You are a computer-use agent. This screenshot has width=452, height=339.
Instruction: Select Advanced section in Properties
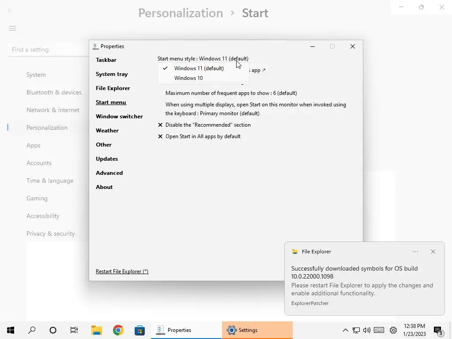[109, 173]
